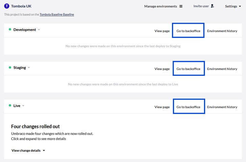Click the View change details text
Image resolution: width=246 pixels, height=162 pixels.
coord(26,151)
